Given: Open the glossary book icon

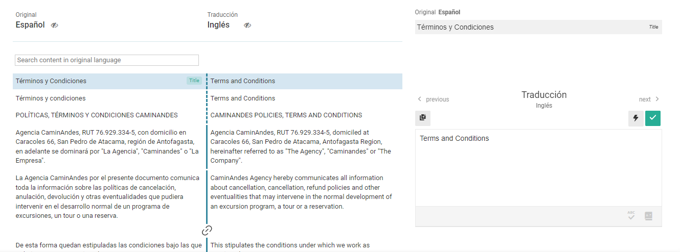Looking at the screenshot, I should [649, 216].
